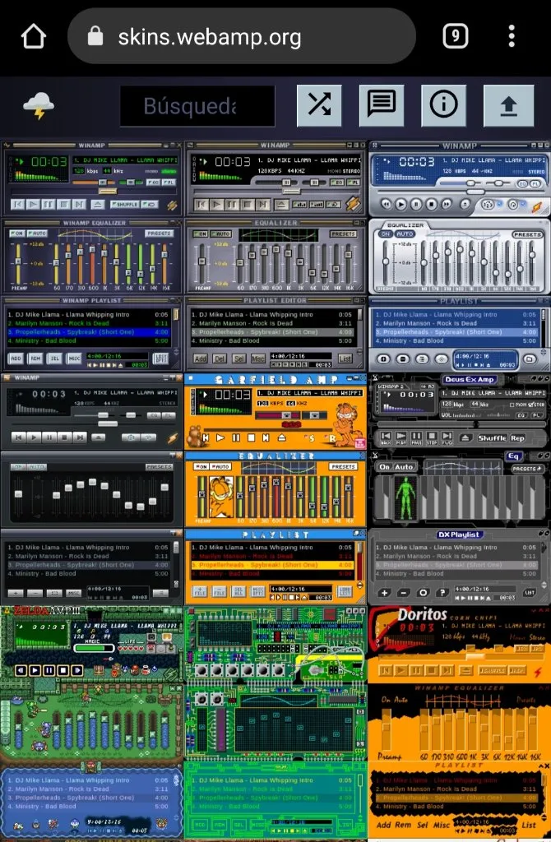551x842 pixels.
Task: Open the Zelda Amp III skin thumbnail
Action: tap(92, 722)
